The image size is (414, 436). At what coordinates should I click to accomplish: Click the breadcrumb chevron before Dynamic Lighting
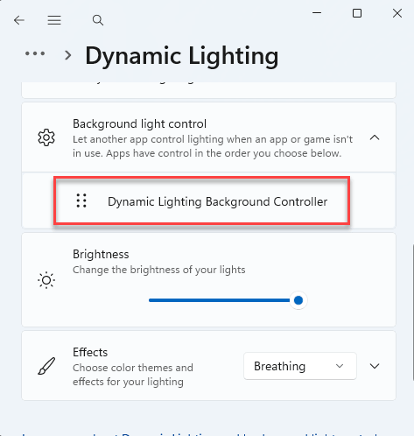point(68,55)
